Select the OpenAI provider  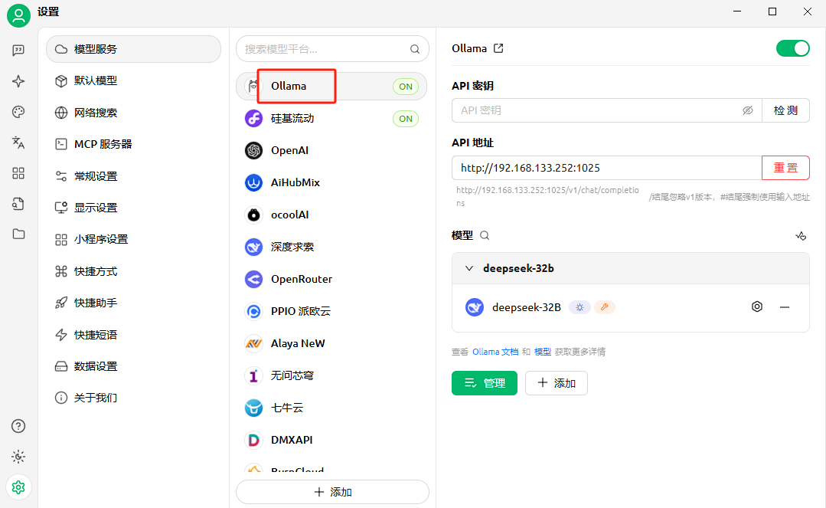pyautogui.click(x=331, y=150)
